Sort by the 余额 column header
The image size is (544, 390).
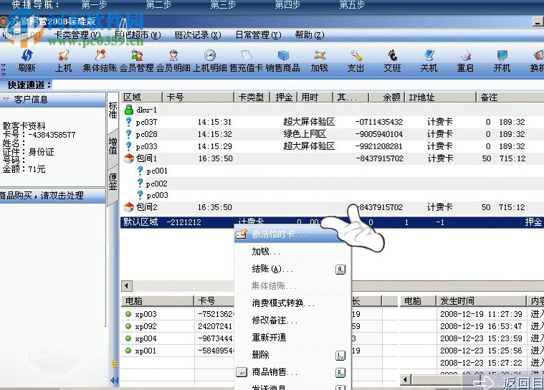[387, 97]
